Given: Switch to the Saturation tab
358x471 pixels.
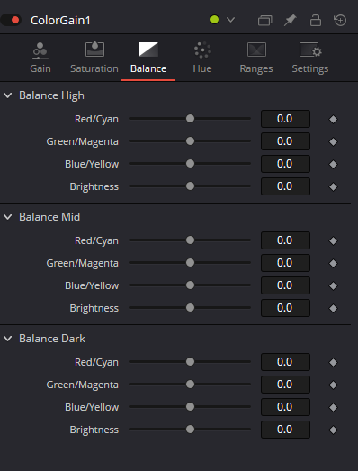Looking at the screenshot, I should 94,58.
